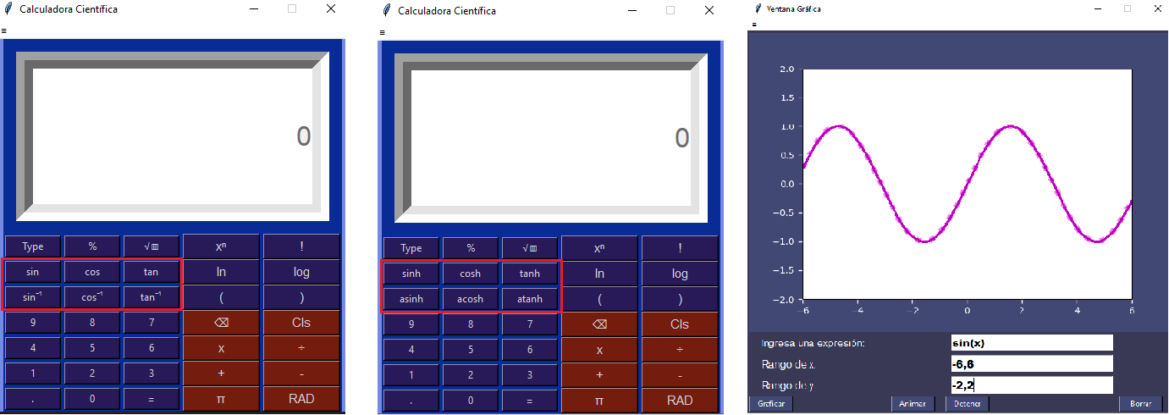Screen dimensions: 1169x415
Task: Select the tan function button
Action: [152, 272]
